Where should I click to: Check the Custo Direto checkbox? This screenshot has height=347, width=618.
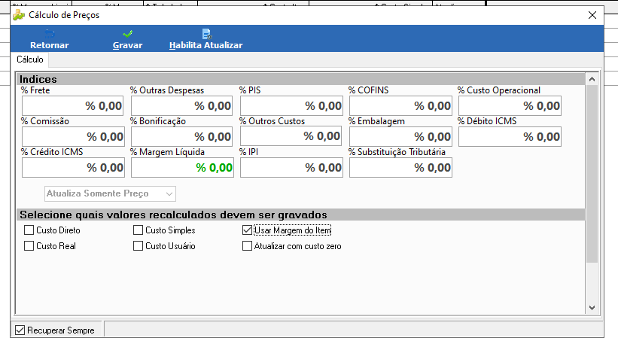point(29,230)
